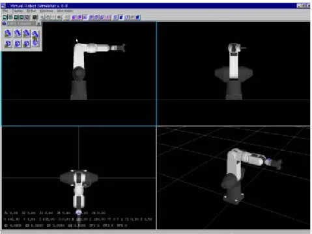Click the tall rightmost icon in the floating palette
This screenshot has height=234, width=312.
(35, 38)
